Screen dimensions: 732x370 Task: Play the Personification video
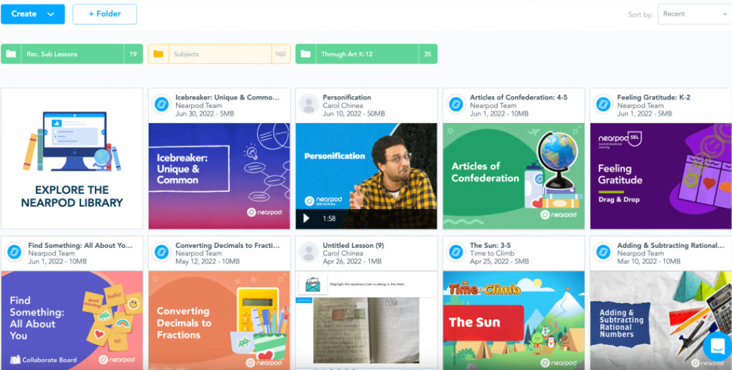click(x=306, y=218)
